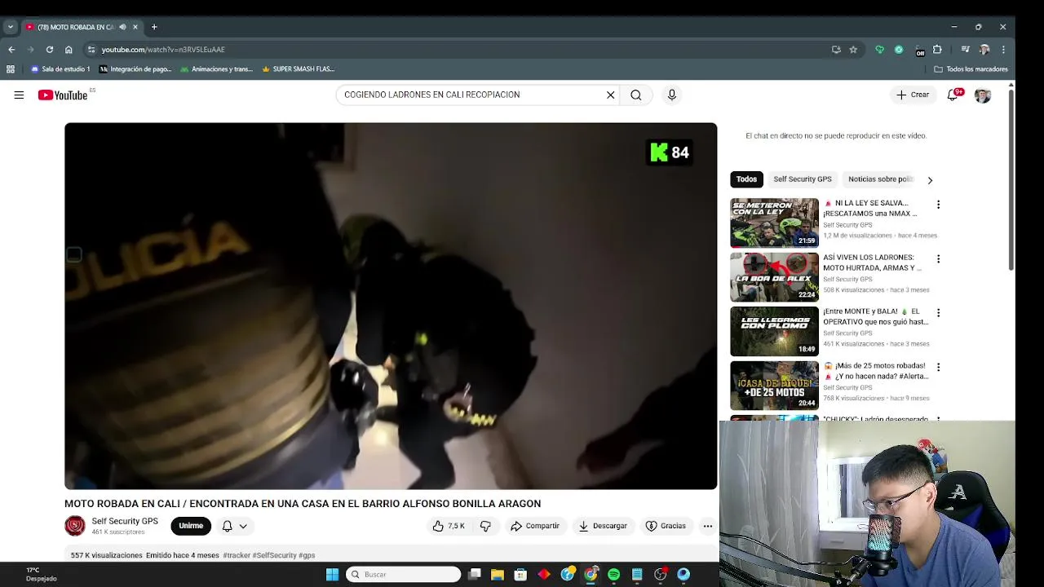
Task: Open the subscription bell notification dropdown
Action: pyautogui.click(x=235, y=526)
